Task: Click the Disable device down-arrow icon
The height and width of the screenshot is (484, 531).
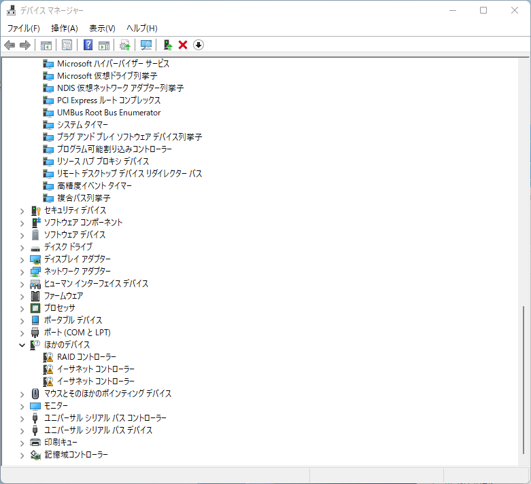Action: click(x=199, y=45)
